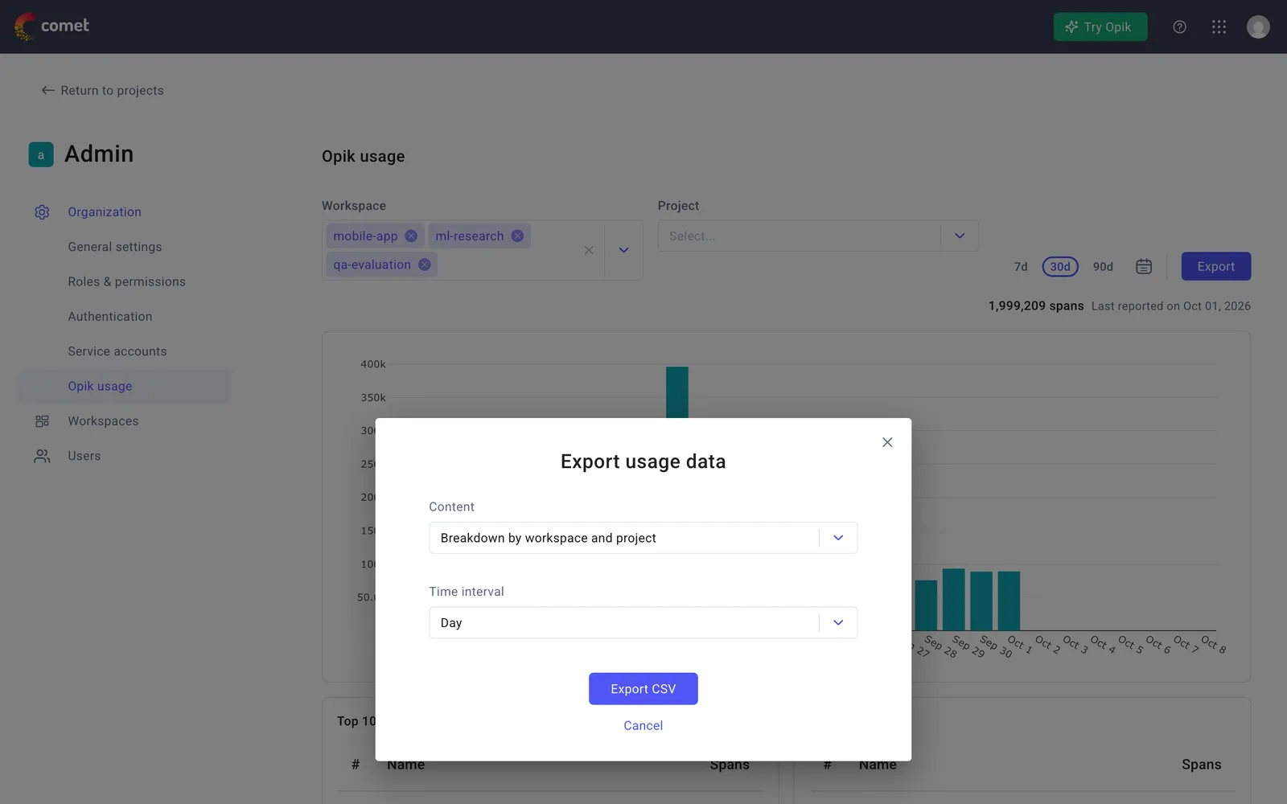Screen dimensions: 1287x804
Task: Close the Export usage data dialog
Action: [x=887, y=442]
